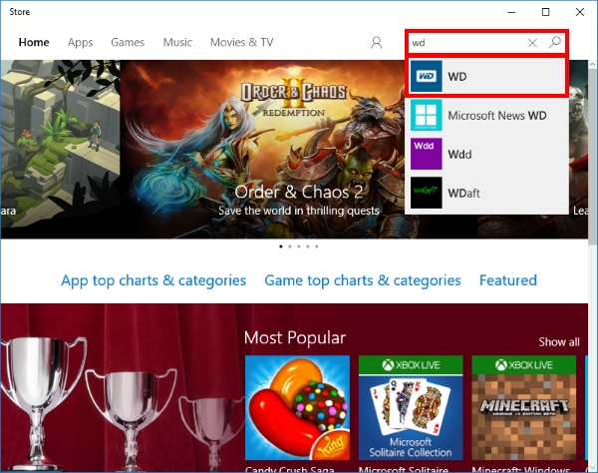
Task: Minimize the Store window
Action: click(511, 12)
